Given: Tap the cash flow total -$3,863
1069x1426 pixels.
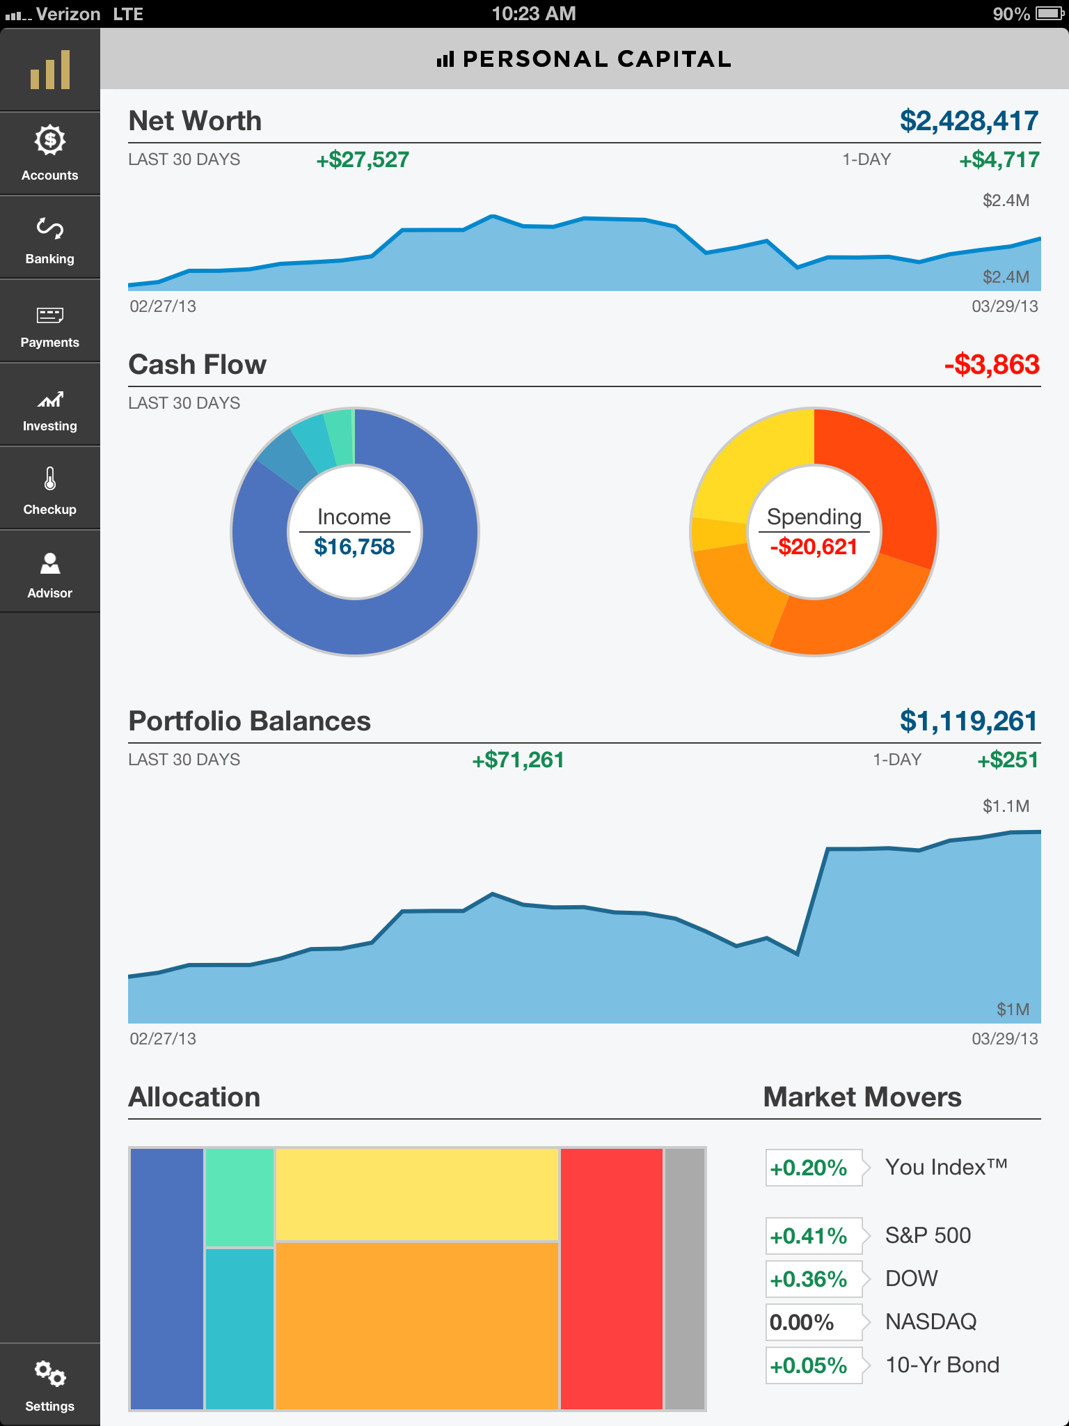Looking at the screenshot, I should click(x=992, y=365).
